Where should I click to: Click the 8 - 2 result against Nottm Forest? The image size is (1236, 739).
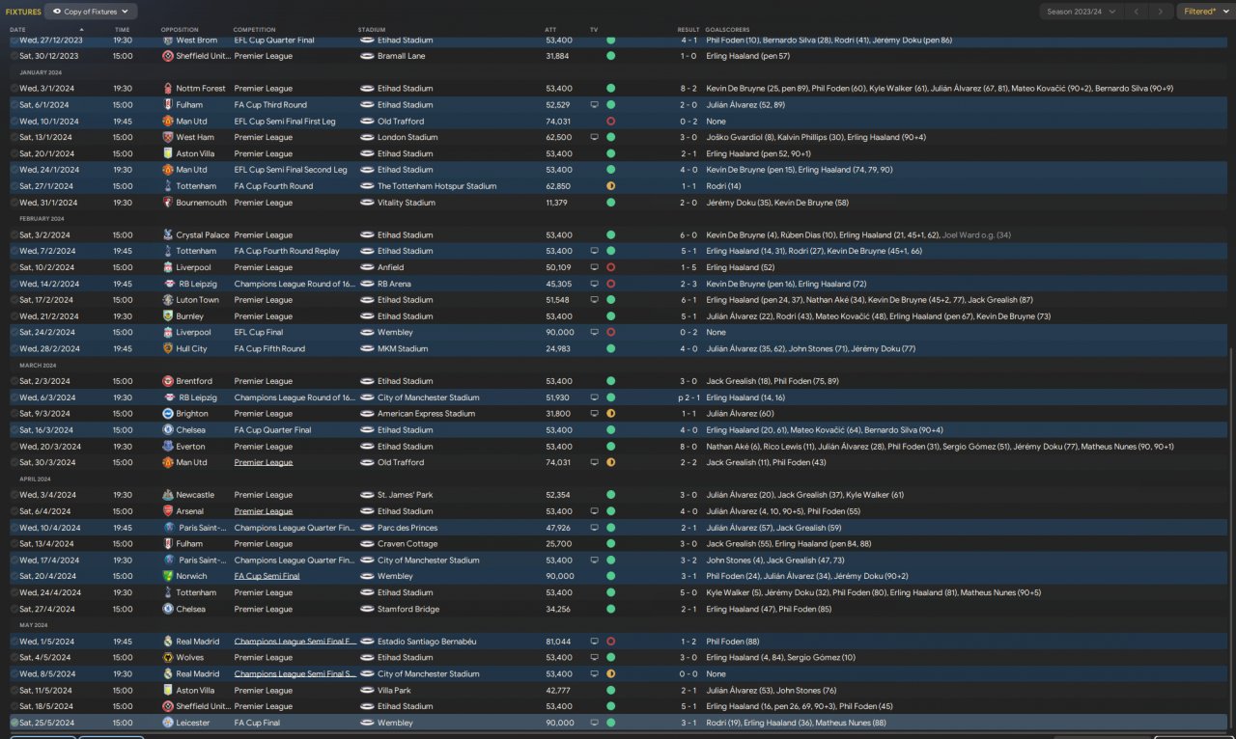click(688, 89)
